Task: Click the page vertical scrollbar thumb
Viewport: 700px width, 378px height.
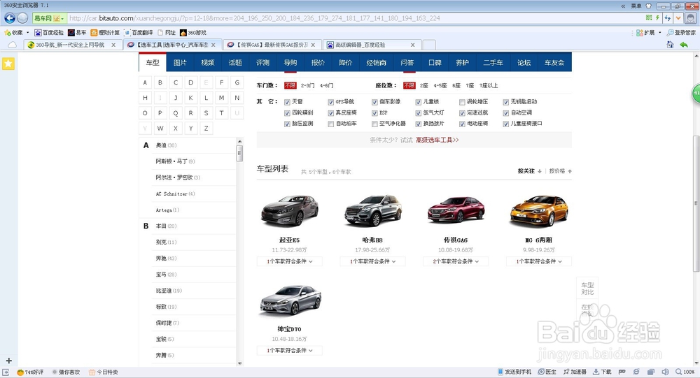Action: 696,203
